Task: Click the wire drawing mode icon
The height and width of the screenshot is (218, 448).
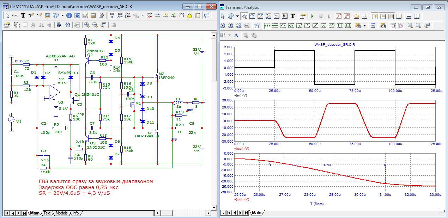Action: click(31, 15)
